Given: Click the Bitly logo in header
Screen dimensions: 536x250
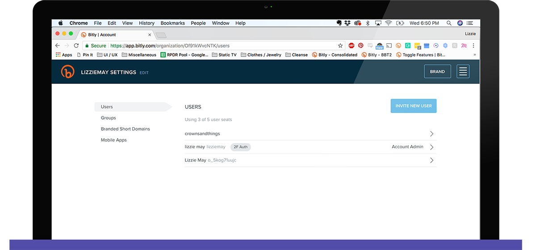Looking at the screenshot, I should 67,71.
